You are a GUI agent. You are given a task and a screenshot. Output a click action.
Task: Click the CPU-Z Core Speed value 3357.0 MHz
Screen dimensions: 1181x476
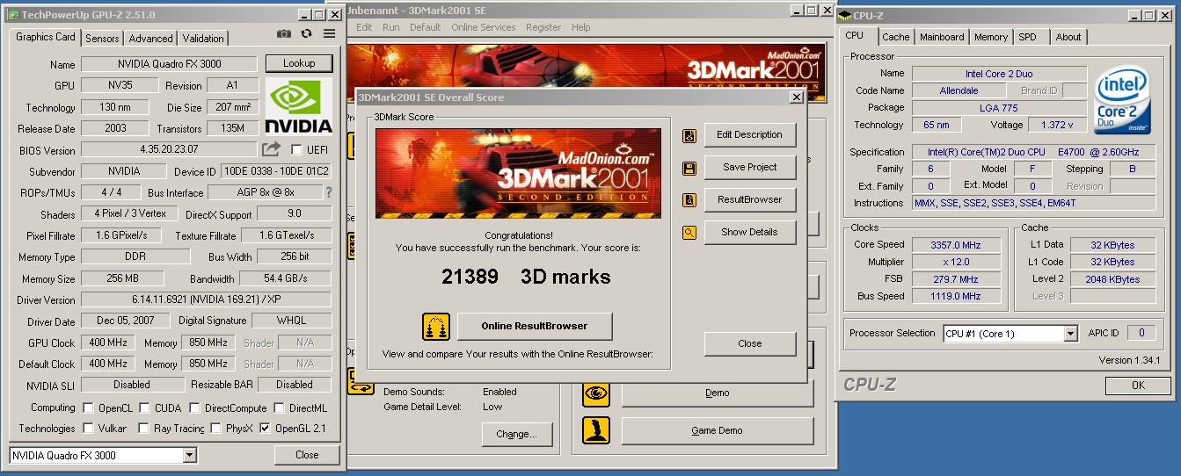956,245
